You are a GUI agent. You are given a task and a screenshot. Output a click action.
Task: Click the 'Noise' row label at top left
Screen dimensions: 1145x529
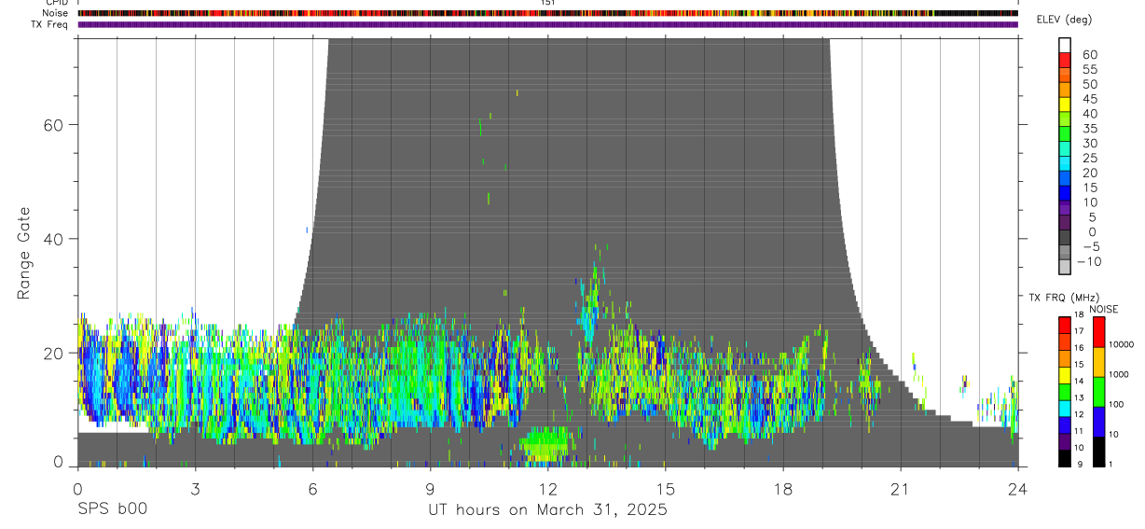tap(55, 13)
